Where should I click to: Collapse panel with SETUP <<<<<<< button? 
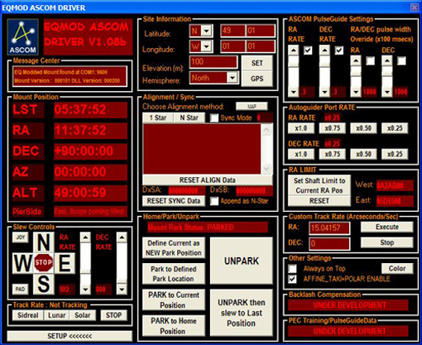(70, 336)
